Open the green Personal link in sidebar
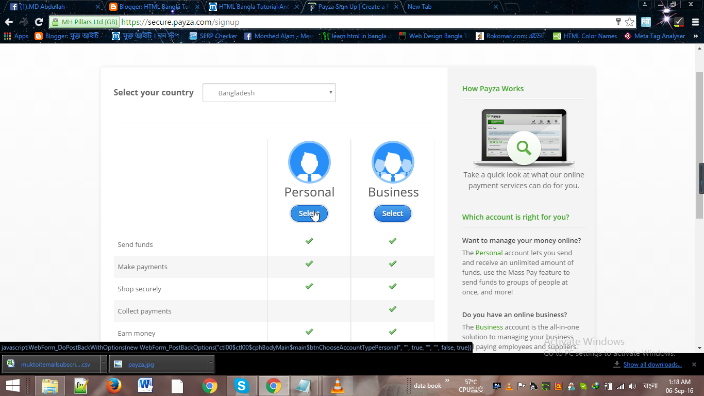704x396 pixels. 489,253
